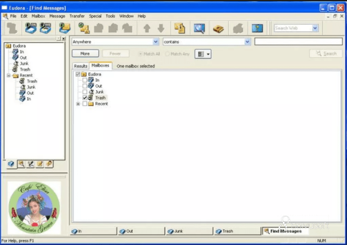Uncheck the Trash mailbox checkbox
This screenshot has width=347, height=245.
point(85,98)
